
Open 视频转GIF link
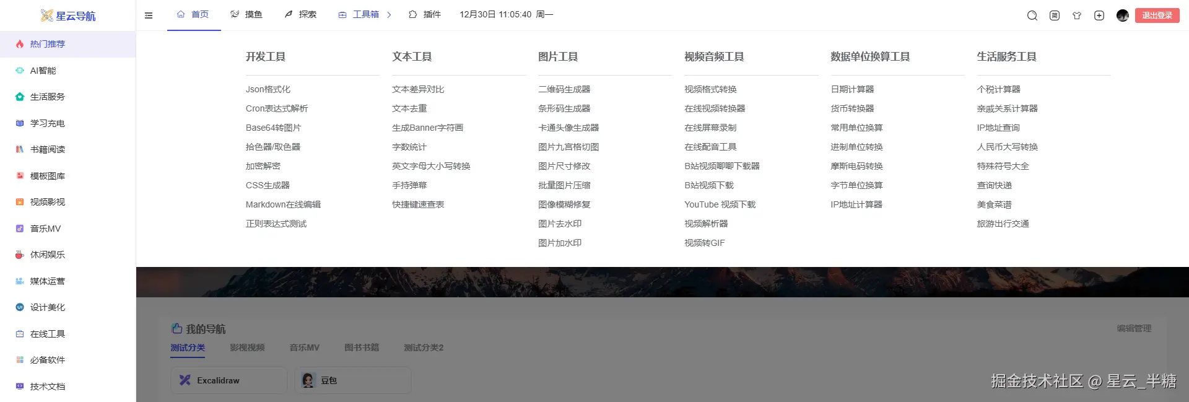[x=705, y=243]
